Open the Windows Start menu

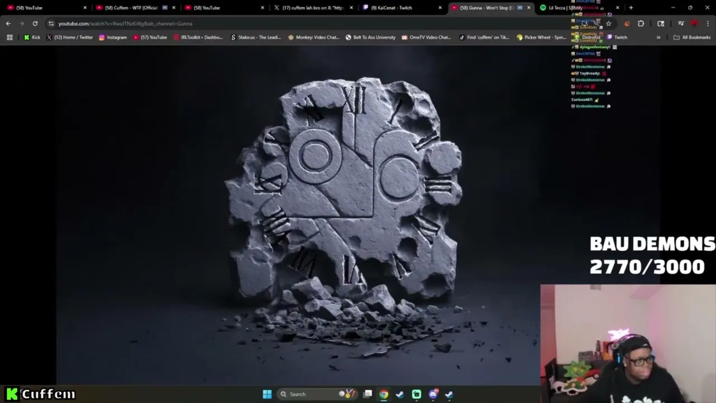267,394
